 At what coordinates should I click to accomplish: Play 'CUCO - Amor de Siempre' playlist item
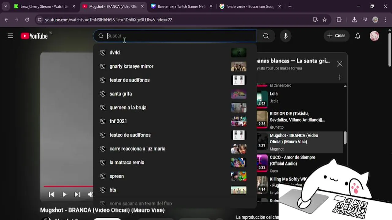(x=300, y=164)
